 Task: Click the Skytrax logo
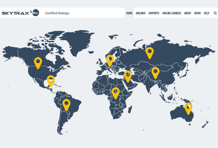coord(21,13)
